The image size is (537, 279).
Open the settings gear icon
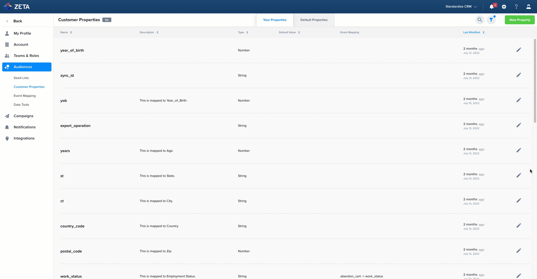point(504,7)
